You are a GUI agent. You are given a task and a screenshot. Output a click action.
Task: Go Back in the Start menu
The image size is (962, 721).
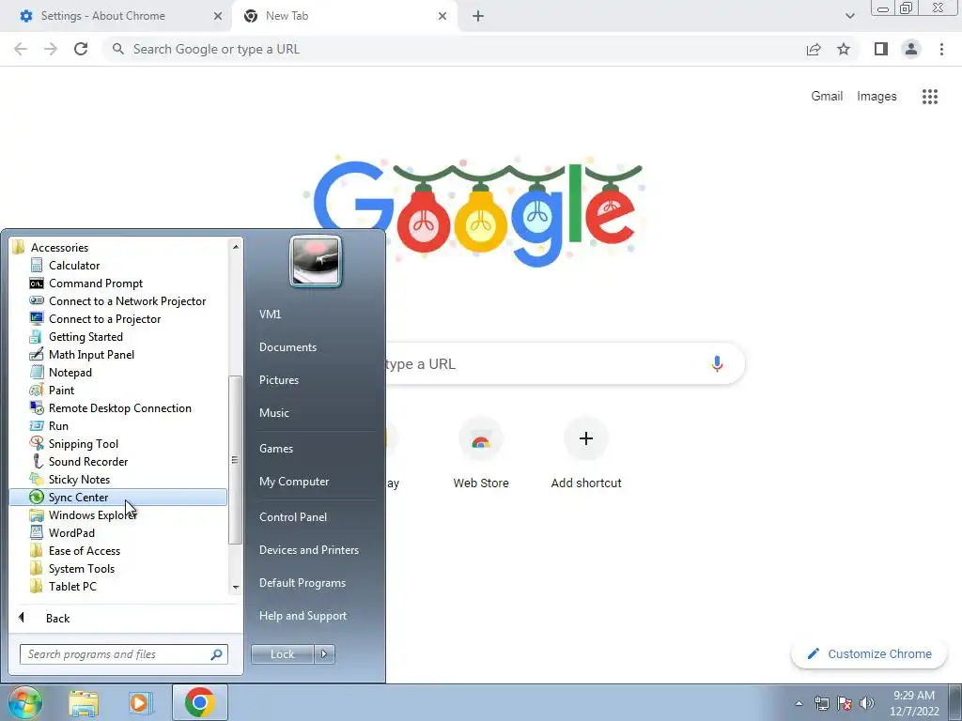point(57,618)
